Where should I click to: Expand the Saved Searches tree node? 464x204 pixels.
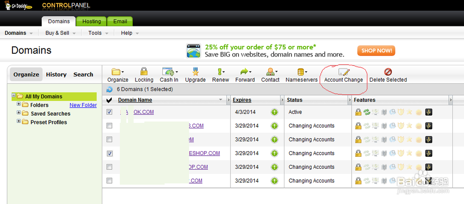point(19,113)
